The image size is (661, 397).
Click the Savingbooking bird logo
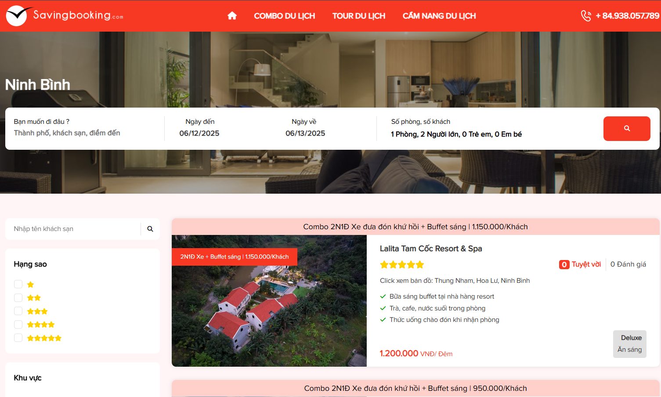[x=18, y=16]
